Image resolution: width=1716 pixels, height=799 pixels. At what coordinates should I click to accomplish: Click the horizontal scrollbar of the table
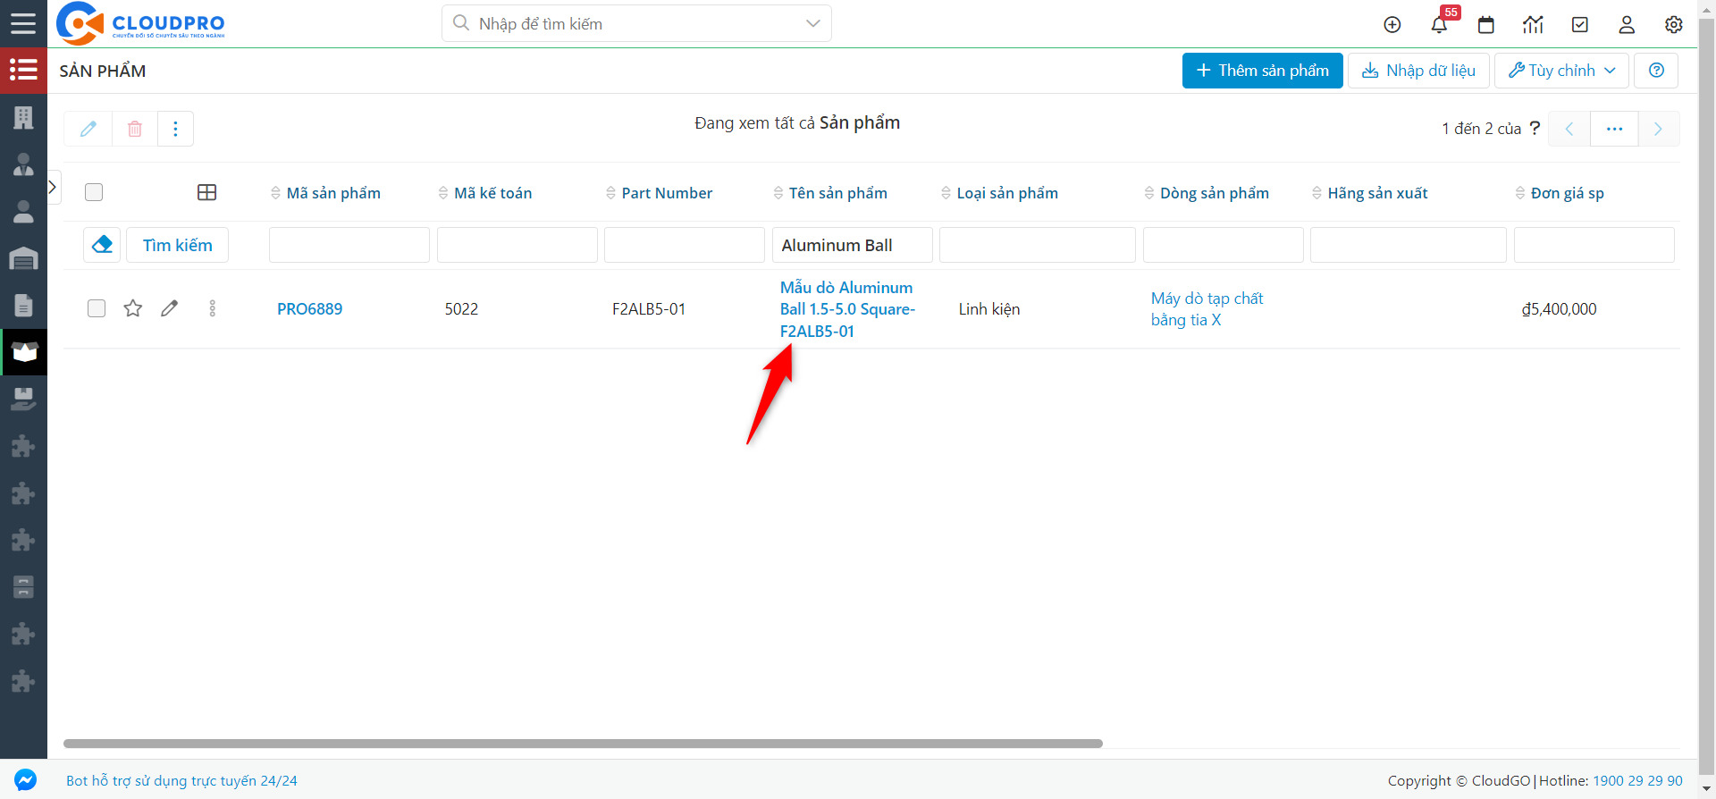[583, 744]
